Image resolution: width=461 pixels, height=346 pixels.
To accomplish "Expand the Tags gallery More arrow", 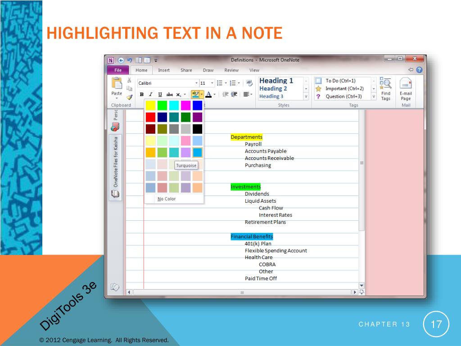I will [374, 96].
